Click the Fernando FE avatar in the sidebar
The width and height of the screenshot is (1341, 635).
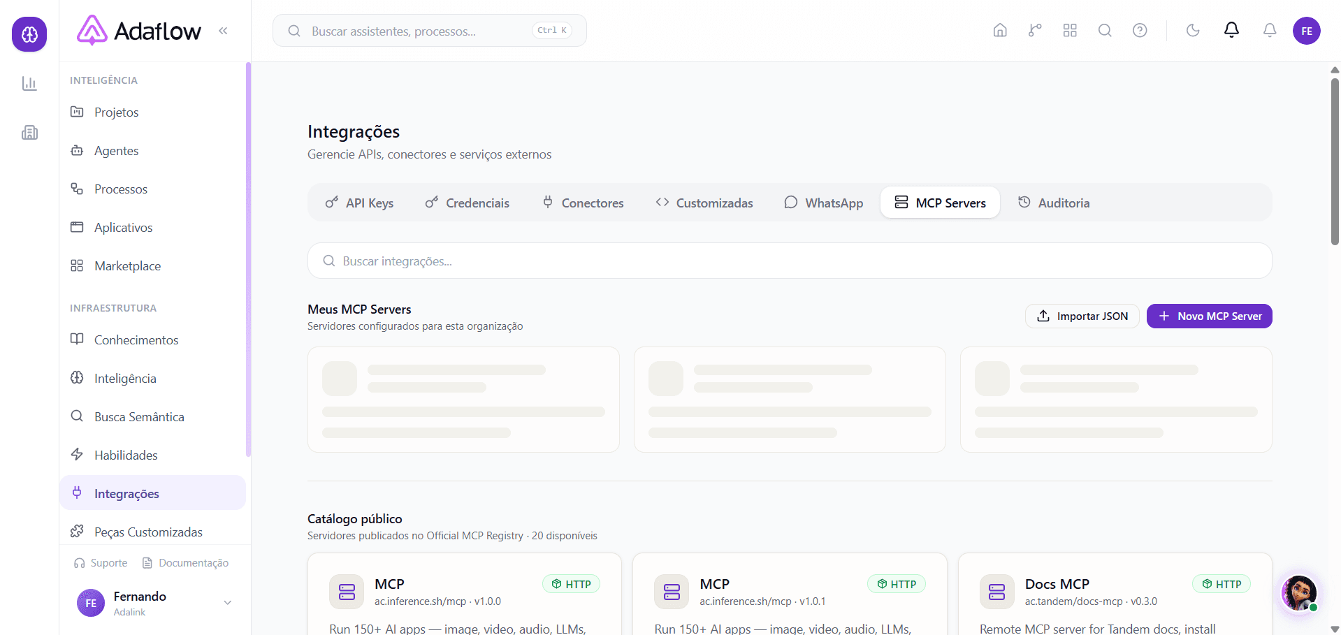click(x=91, y=603)
